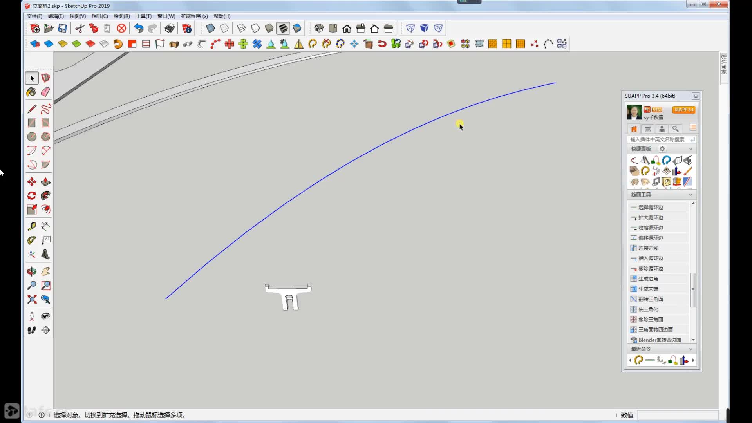Open the SUAPP home tab
Screen dimensions: 752x423
634,129
